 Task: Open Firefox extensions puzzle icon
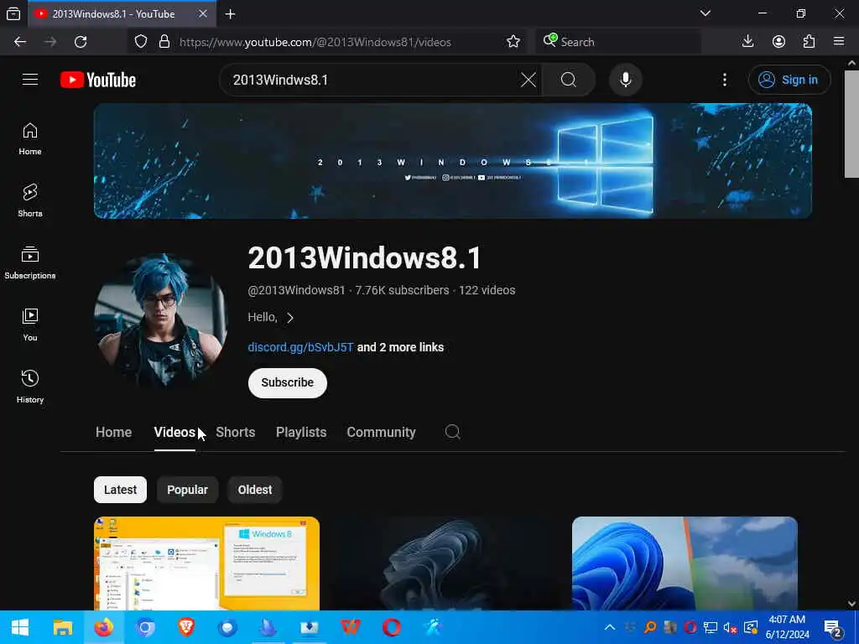810,42
